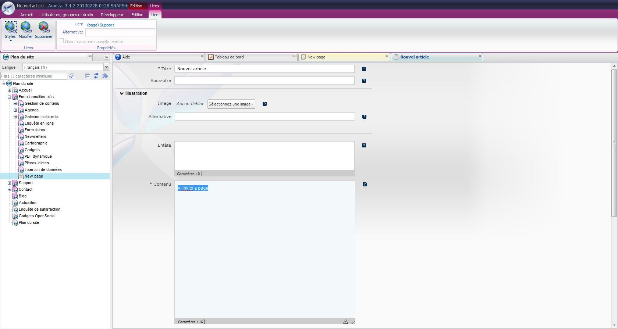
Task: Close the Plan du site panel
Action: (89, 56)
